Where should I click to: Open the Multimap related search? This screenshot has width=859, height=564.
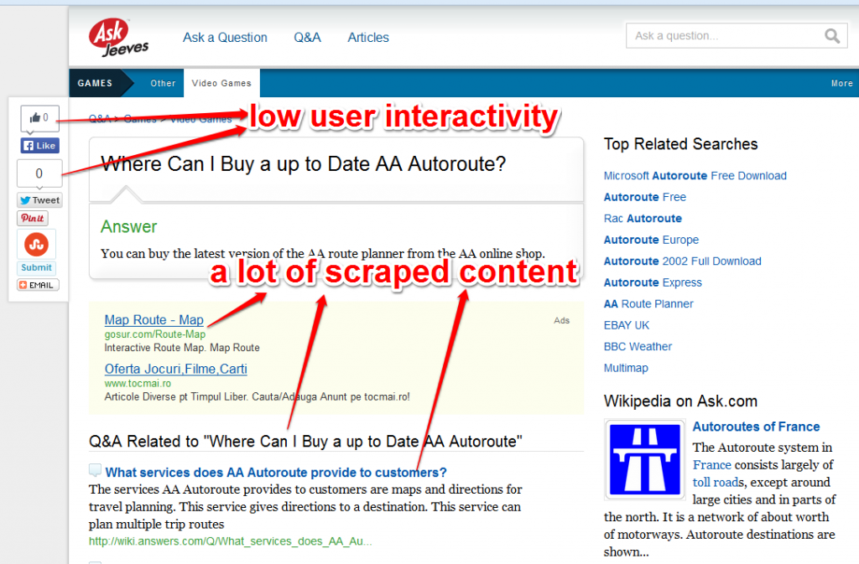click(x=626, y=368)
